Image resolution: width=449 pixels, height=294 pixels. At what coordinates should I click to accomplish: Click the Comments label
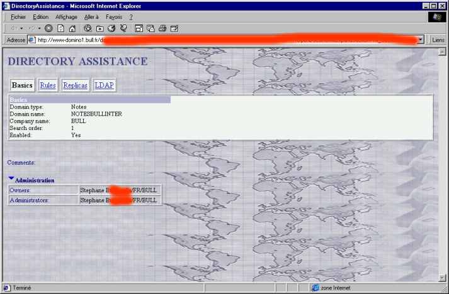point(21,162)
